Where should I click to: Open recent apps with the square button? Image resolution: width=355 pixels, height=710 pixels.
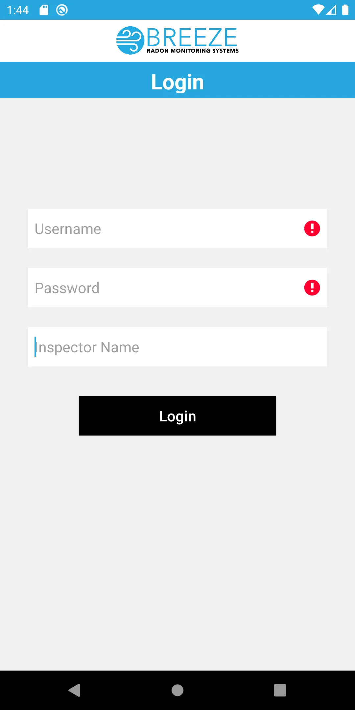tap(280, 690)
